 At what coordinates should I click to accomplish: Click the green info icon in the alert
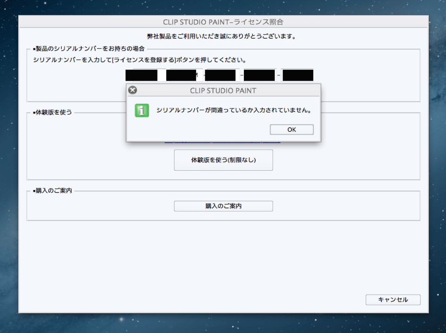pyautogui.click(x=142, y=110)
